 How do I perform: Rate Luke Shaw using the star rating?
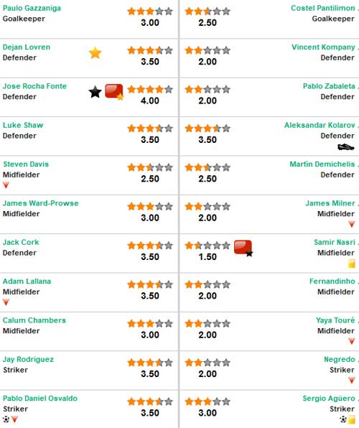pyautogui.click(x=150, y=129)
